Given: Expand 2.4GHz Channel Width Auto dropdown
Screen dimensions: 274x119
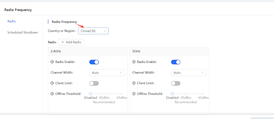Looking at the screenshot, I should (x=107, y=73).
